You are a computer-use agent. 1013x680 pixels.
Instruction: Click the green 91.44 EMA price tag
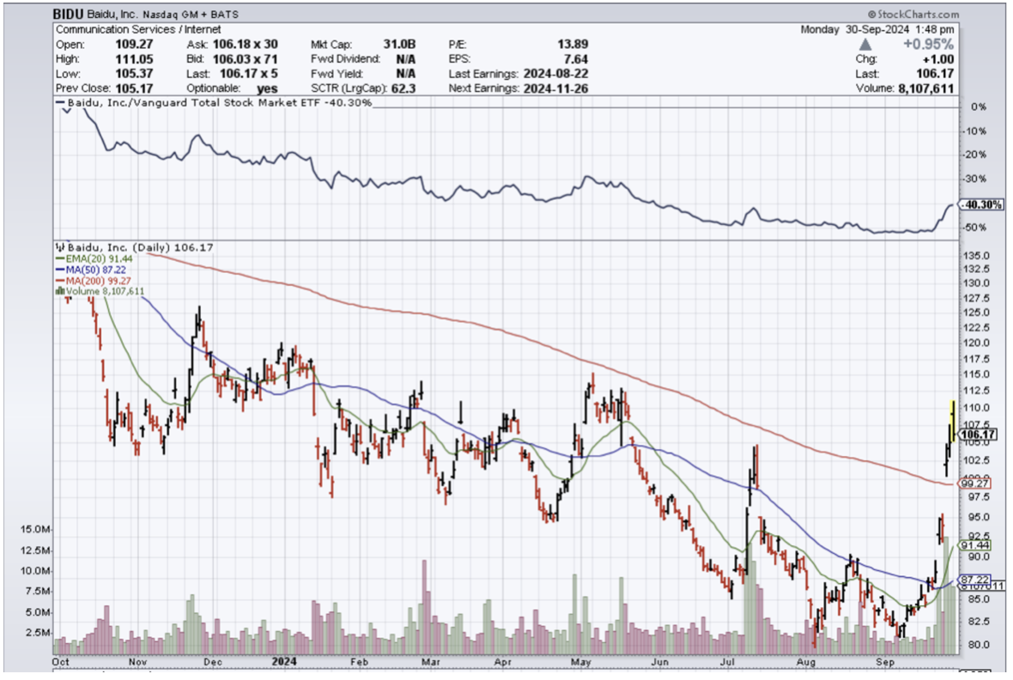click(975, 545)
